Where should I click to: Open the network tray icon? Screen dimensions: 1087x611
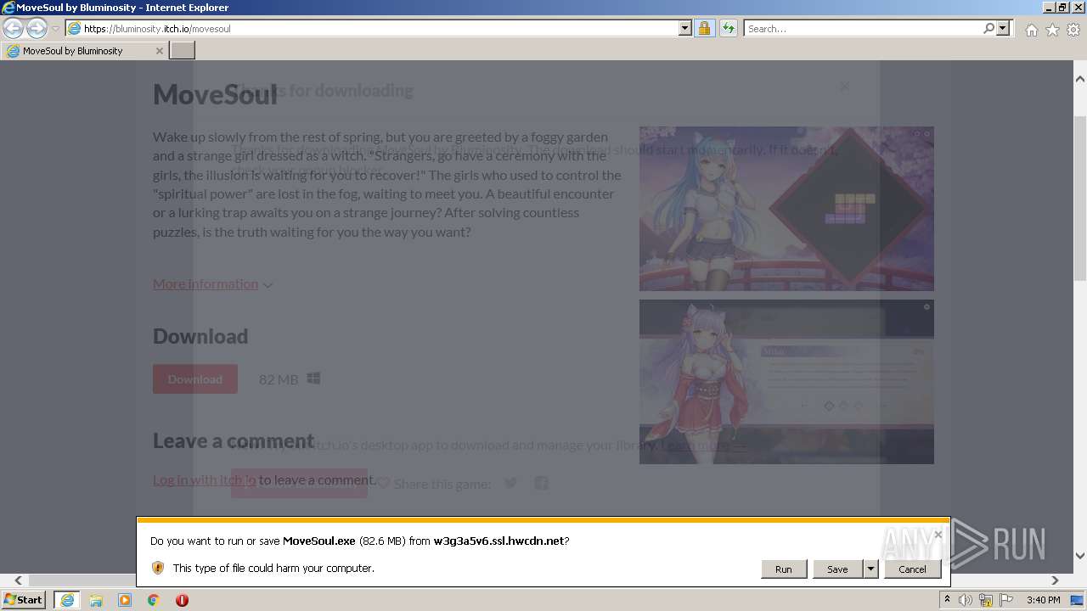click(x=986, y=600)
